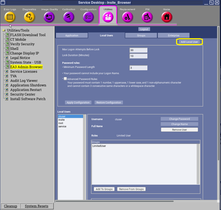This screenshot has height=210, width=221.
Task: Open the Error Logs icon
Action: (x=10, y=17)
